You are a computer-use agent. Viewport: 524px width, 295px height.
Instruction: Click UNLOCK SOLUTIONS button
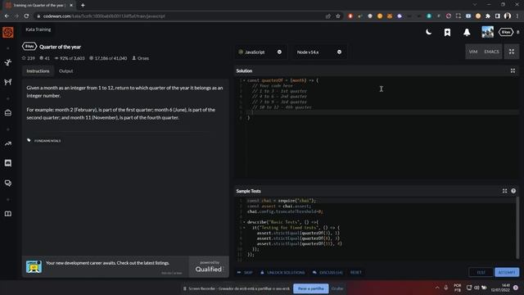(x=282, y=273)
